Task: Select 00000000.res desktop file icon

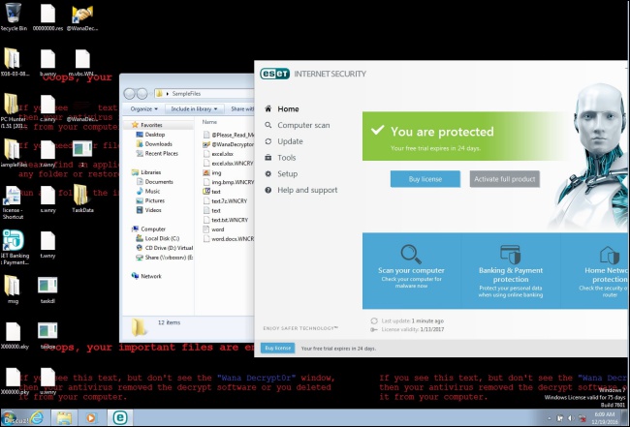Action: point(47,16)
